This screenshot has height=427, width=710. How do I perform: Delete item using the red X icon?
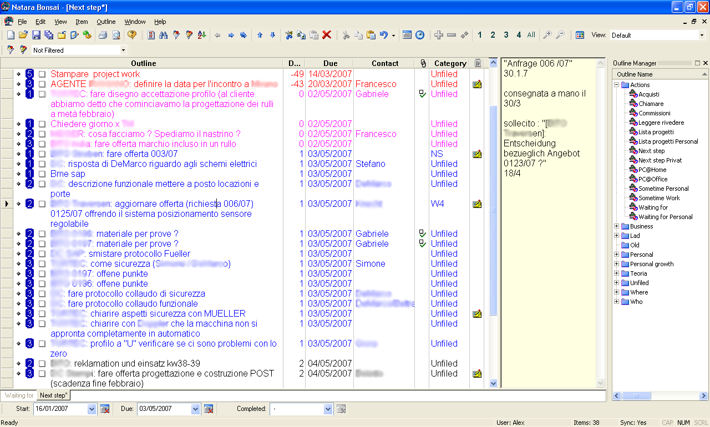click(327, 35)
